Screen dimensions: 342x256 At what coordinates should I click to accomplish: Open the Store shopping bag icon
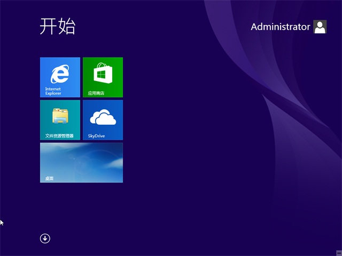coord(103,73)
